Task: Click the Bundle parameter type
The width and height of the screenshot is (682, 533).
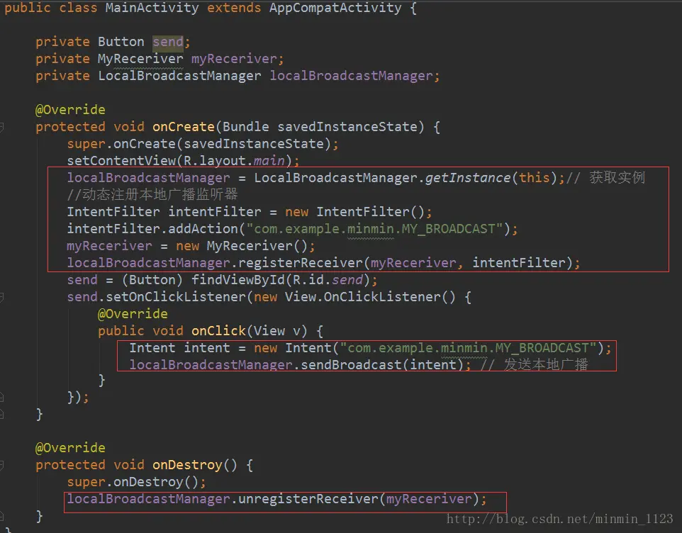Action: [x=246, y=127]
